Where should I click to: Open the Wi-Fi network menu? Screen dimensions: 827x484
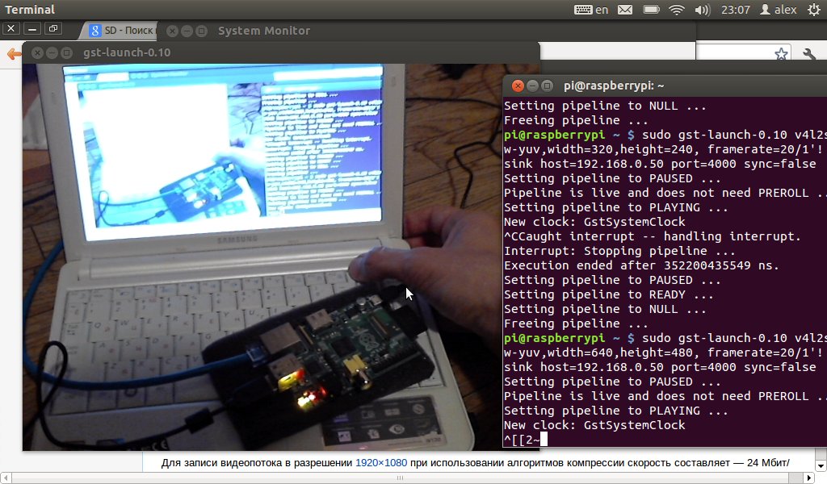(677, 10)
